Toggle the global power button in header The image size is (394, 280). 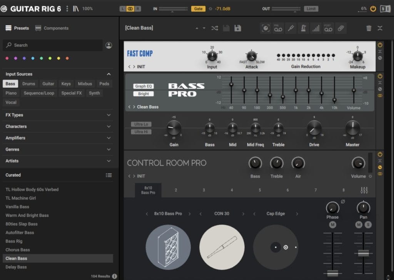point(373,9)
